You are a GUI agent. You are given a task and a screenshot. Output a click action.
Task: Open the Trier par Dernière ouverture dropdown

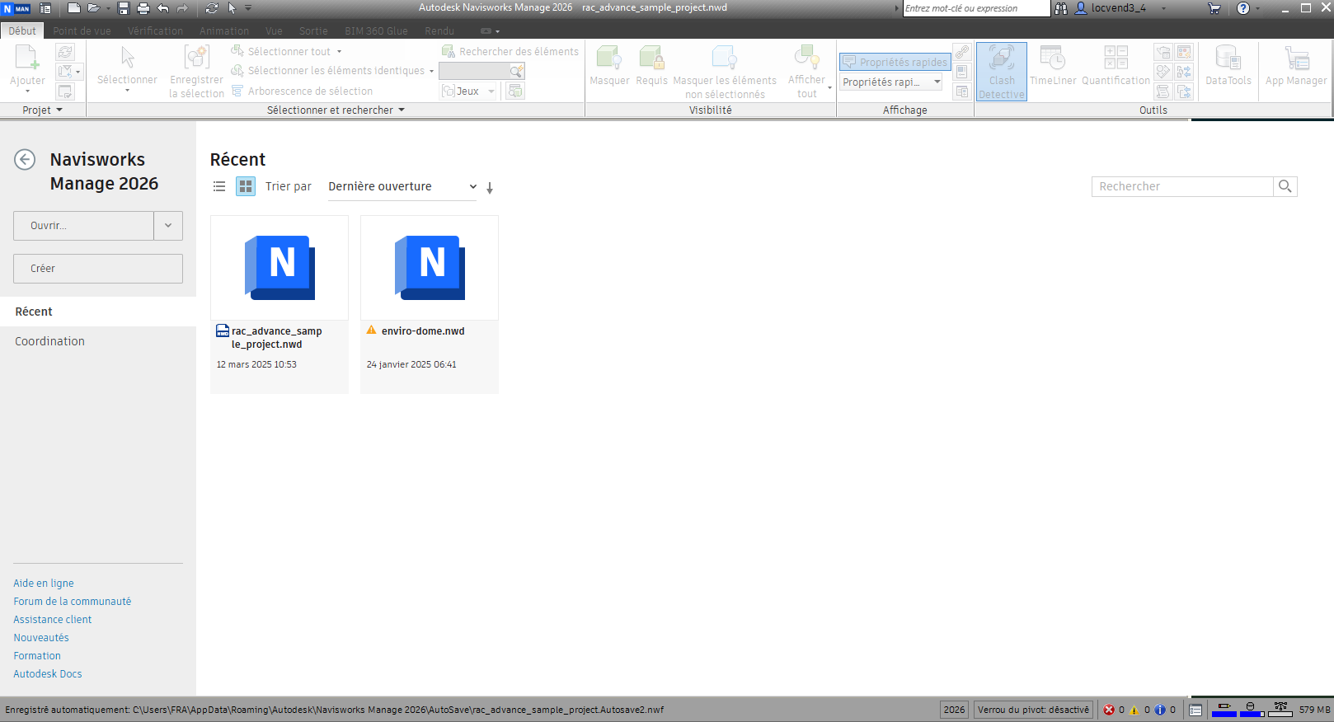402,187
